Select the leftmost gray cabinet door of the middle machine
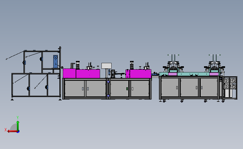Screen dimensions: 243x149 [x=75, y=89]
